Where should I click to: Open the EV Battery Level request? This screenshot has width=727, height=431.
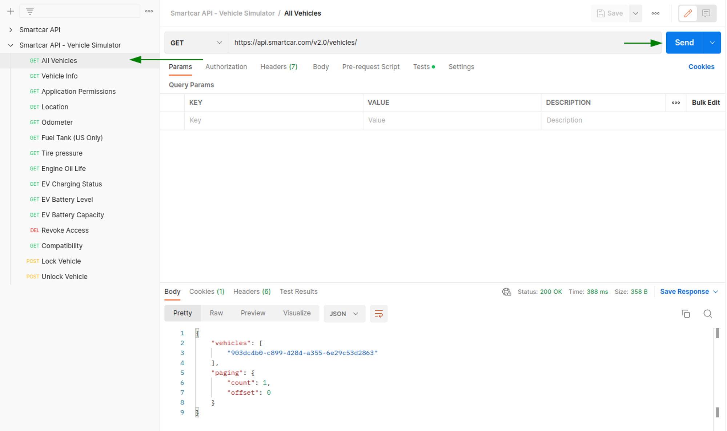pos(80,200)
